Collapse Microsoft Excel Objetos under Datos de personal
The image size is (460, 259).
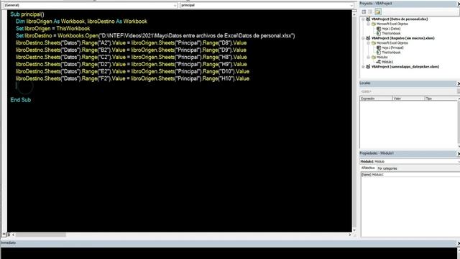click(x=368, y=24)
